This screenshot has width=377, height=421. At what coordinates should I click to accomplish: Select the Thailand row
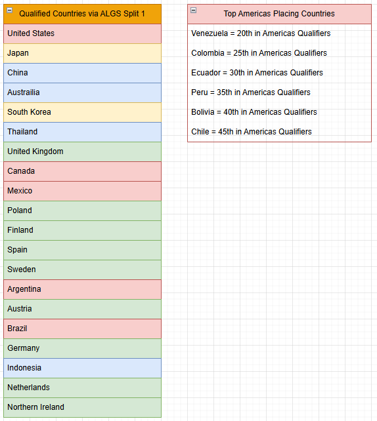point(82,132)
